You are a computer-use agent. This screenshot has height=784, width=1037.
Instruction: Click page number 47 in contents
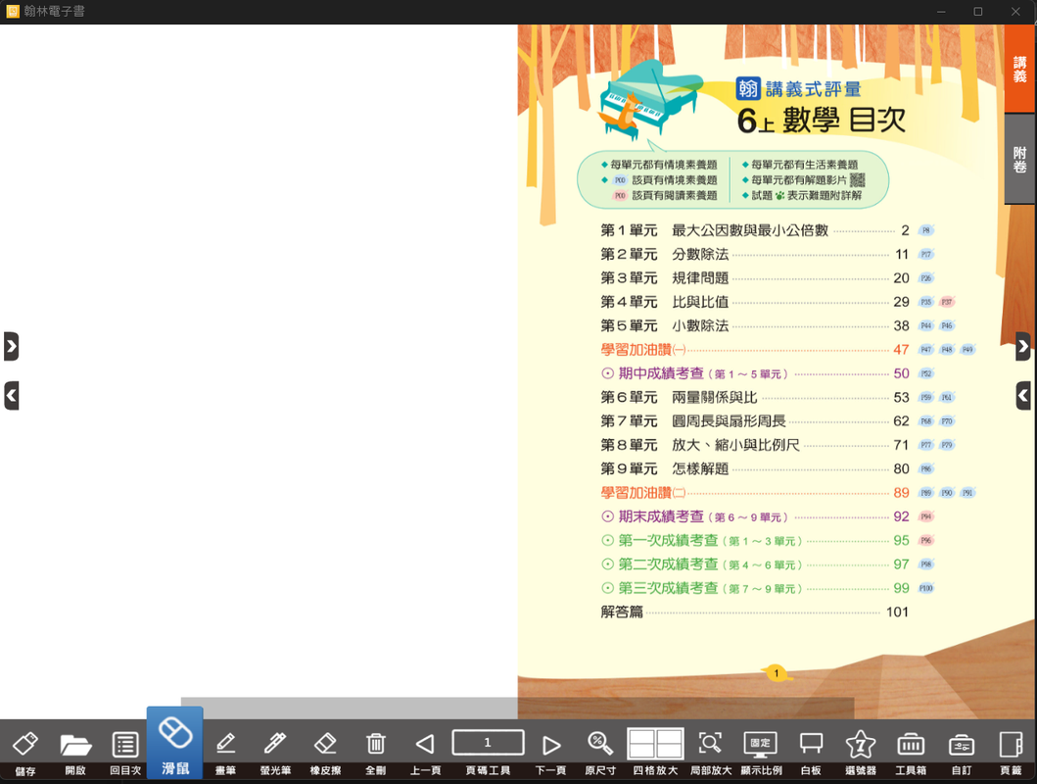902,349
